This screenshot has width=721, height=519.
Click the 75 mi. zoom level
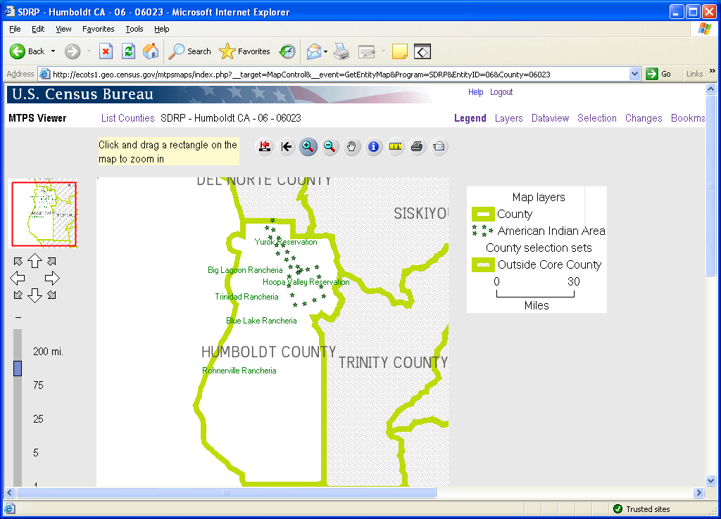coord(38,385)
